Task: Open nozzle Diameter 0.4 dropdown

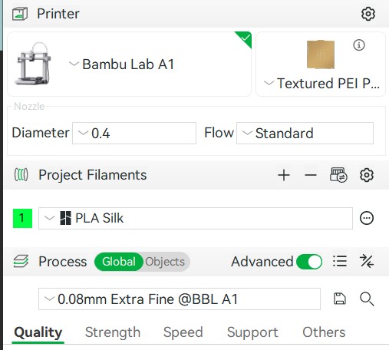Action: tap(134, 133)
